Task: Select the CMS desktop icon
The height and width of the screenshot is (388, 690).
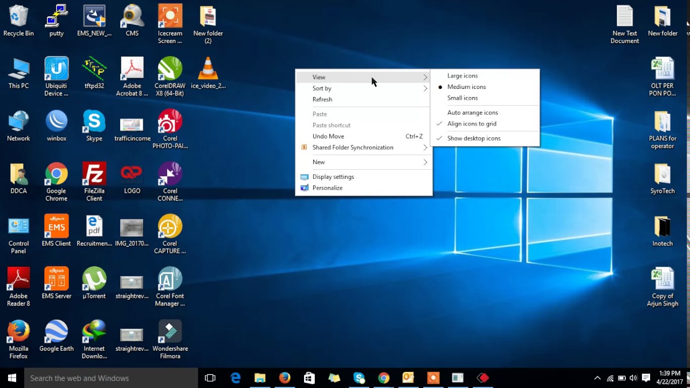Action: click(132, 21)
